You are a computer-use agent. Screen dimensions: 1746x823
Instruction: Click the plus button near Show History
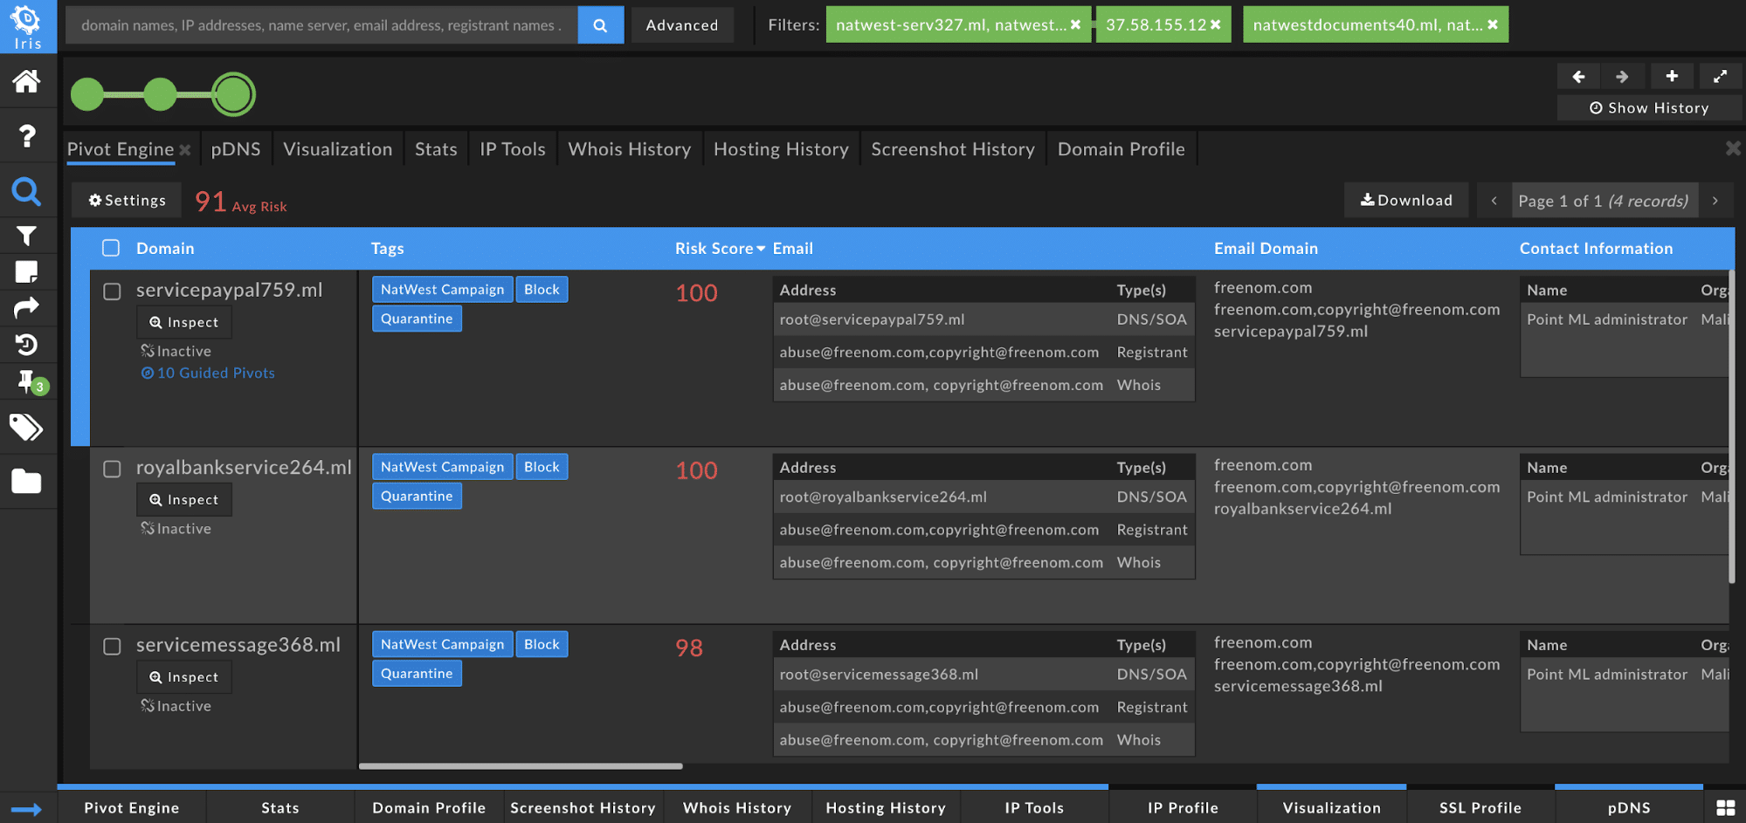(1672, 77)
